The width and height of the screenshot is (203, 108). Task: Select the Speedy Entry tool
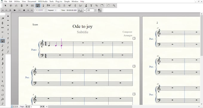pos(43,5)
